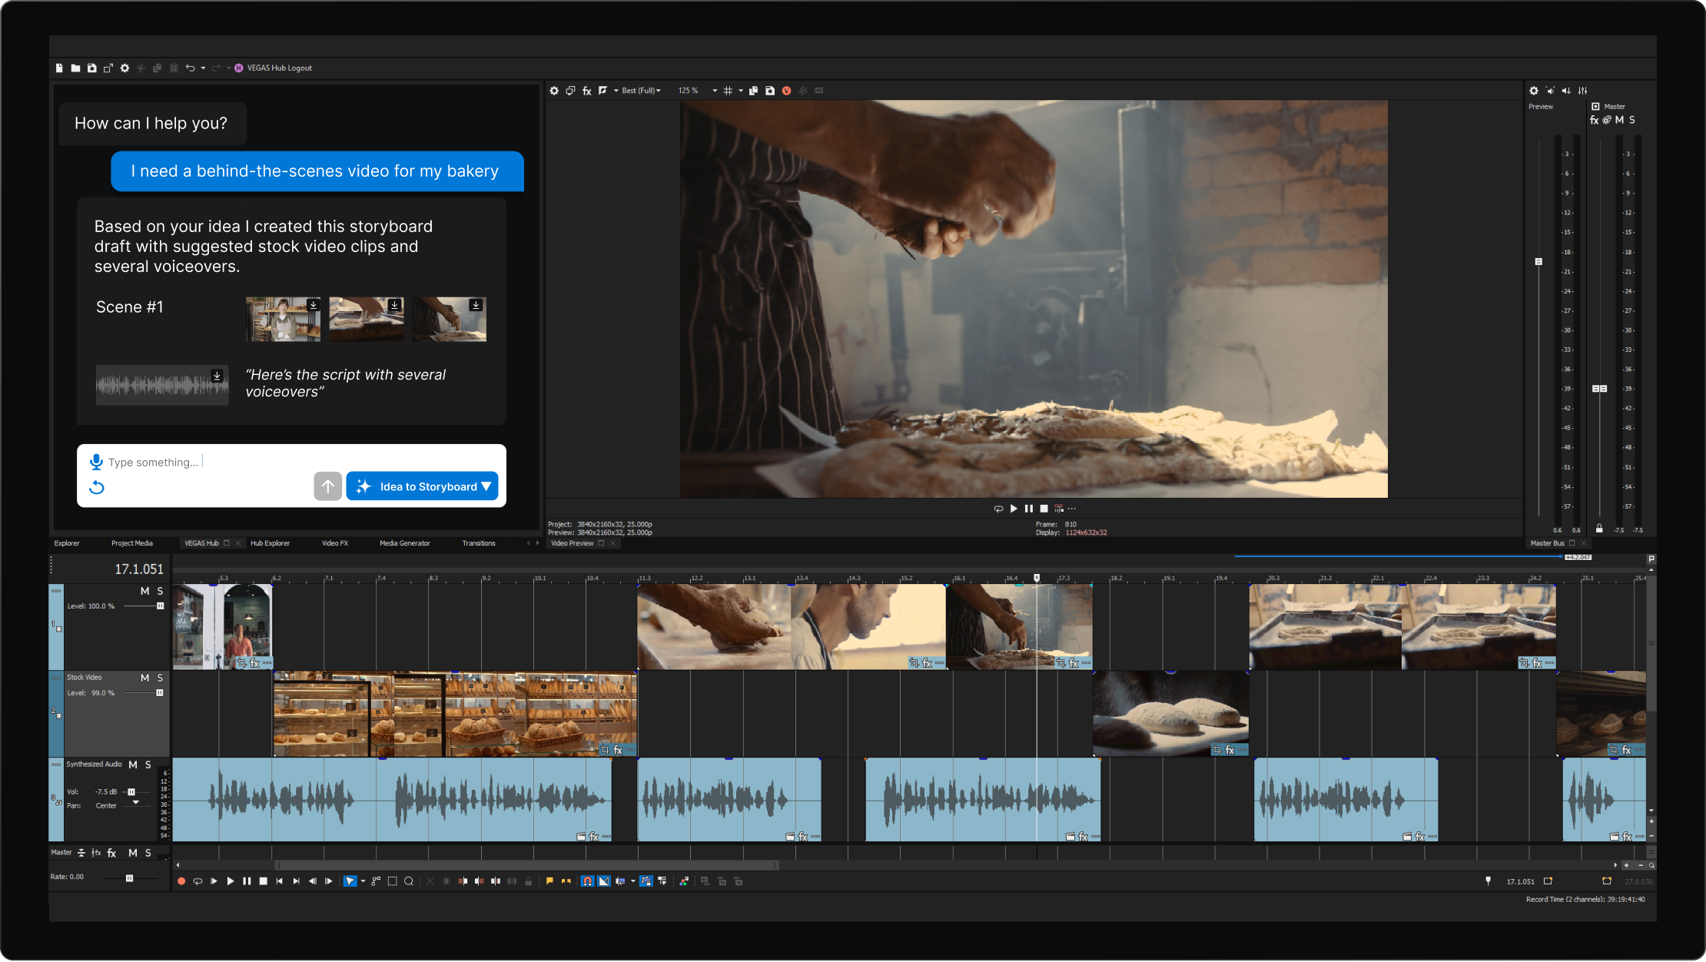Save the project with the disk icon
The width and height of the screenshot is (1706, 962).
click(92, 68)
